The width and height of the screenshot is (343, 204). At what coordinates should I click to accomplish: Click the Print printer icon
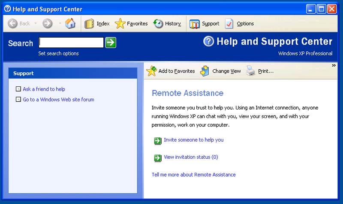(250, 71)
